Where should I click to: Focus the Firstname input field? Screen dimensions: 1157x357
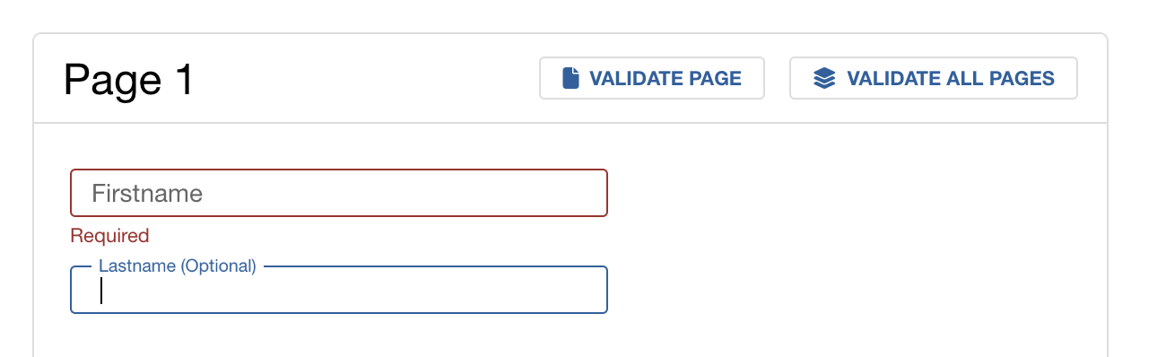339,193
